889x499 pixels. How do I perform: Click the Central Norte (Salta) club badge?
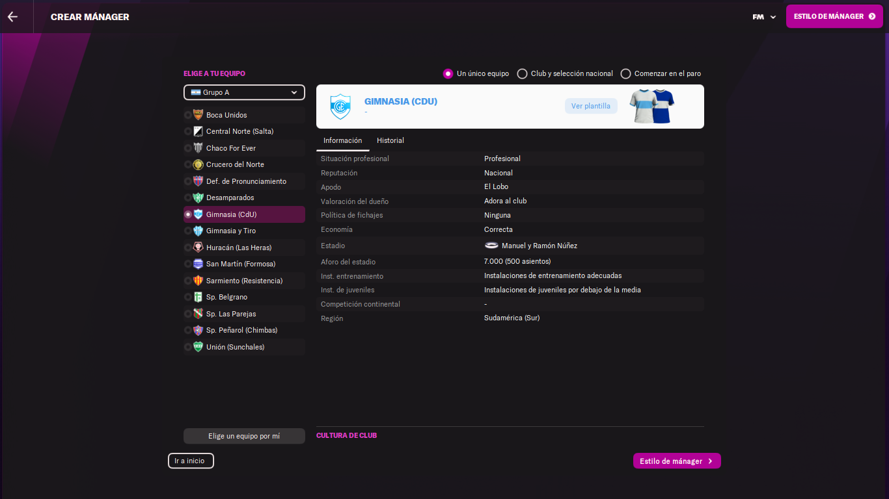click(198, 131)
